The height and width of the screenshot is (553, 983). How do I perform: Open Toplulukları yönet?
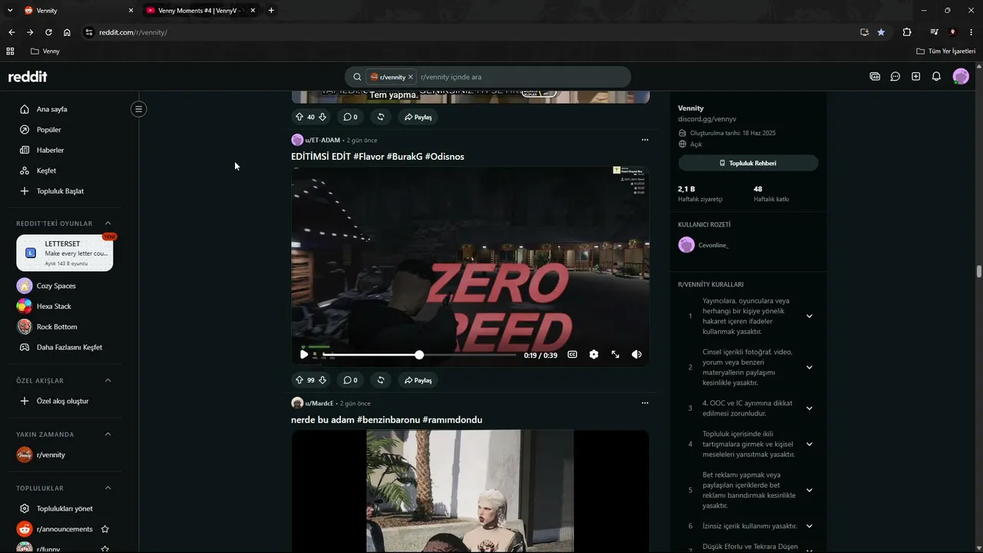[65, 508]
